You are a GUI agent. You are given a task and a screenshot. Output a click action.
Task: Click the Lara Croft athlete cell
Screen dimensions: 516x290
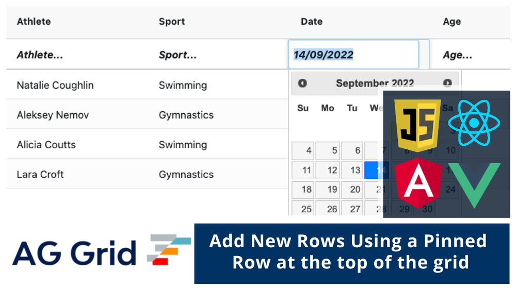(40, 174)
